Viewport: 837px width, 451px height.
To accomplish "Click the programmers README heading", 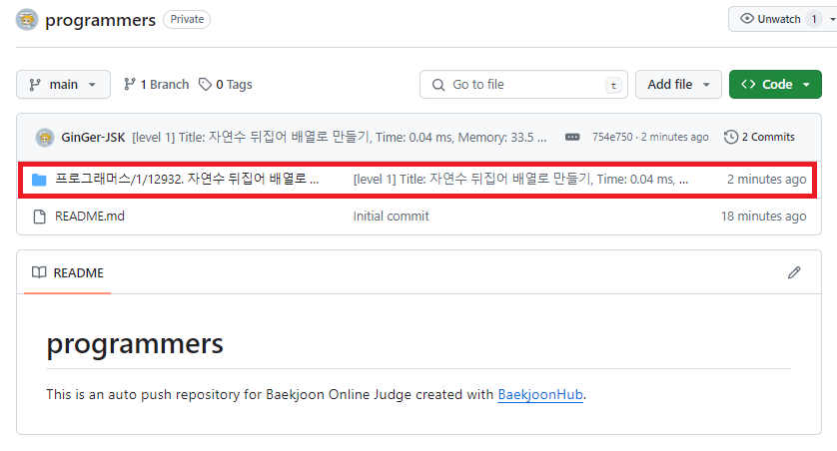I will point(135,344).
